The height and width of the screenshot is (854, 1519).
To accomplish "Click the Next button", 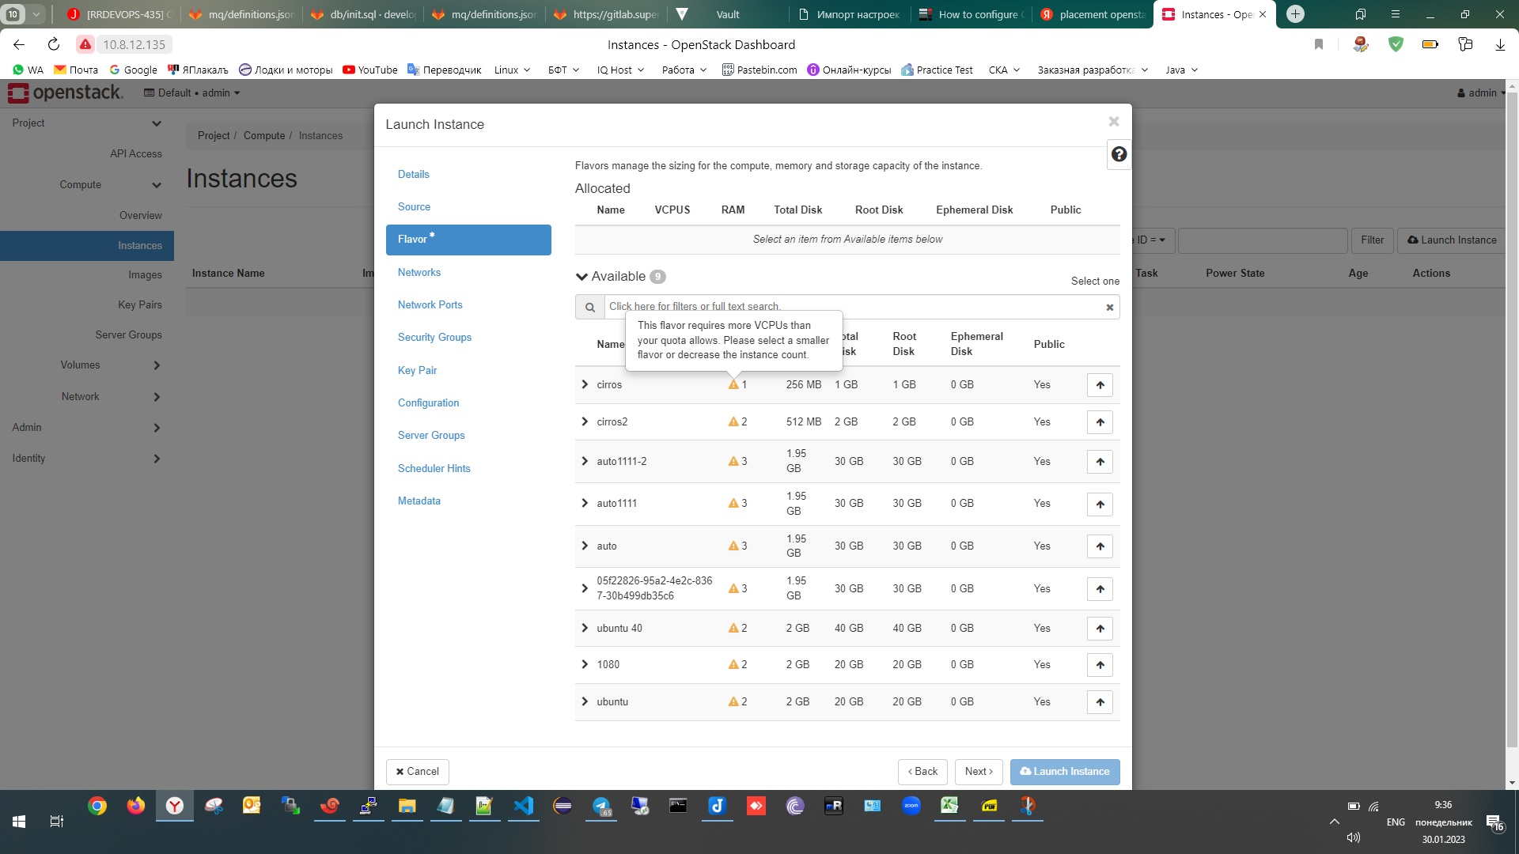I will pyautogui.click(x=979, y=772).
